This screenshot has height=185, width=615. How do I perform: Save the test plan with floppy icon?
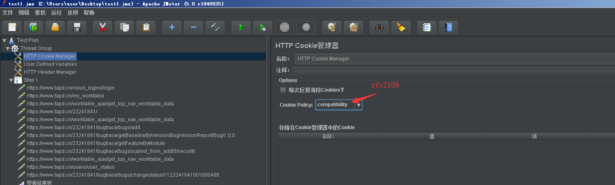point(77,27)
